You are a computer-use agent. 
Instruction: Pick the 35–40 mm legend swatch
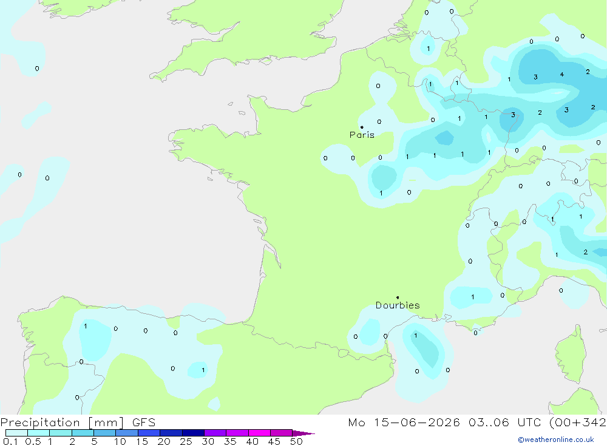pos(237,433)
